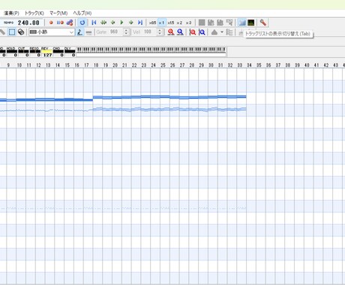Jump to the end of the song

click(x=140, y=22)
